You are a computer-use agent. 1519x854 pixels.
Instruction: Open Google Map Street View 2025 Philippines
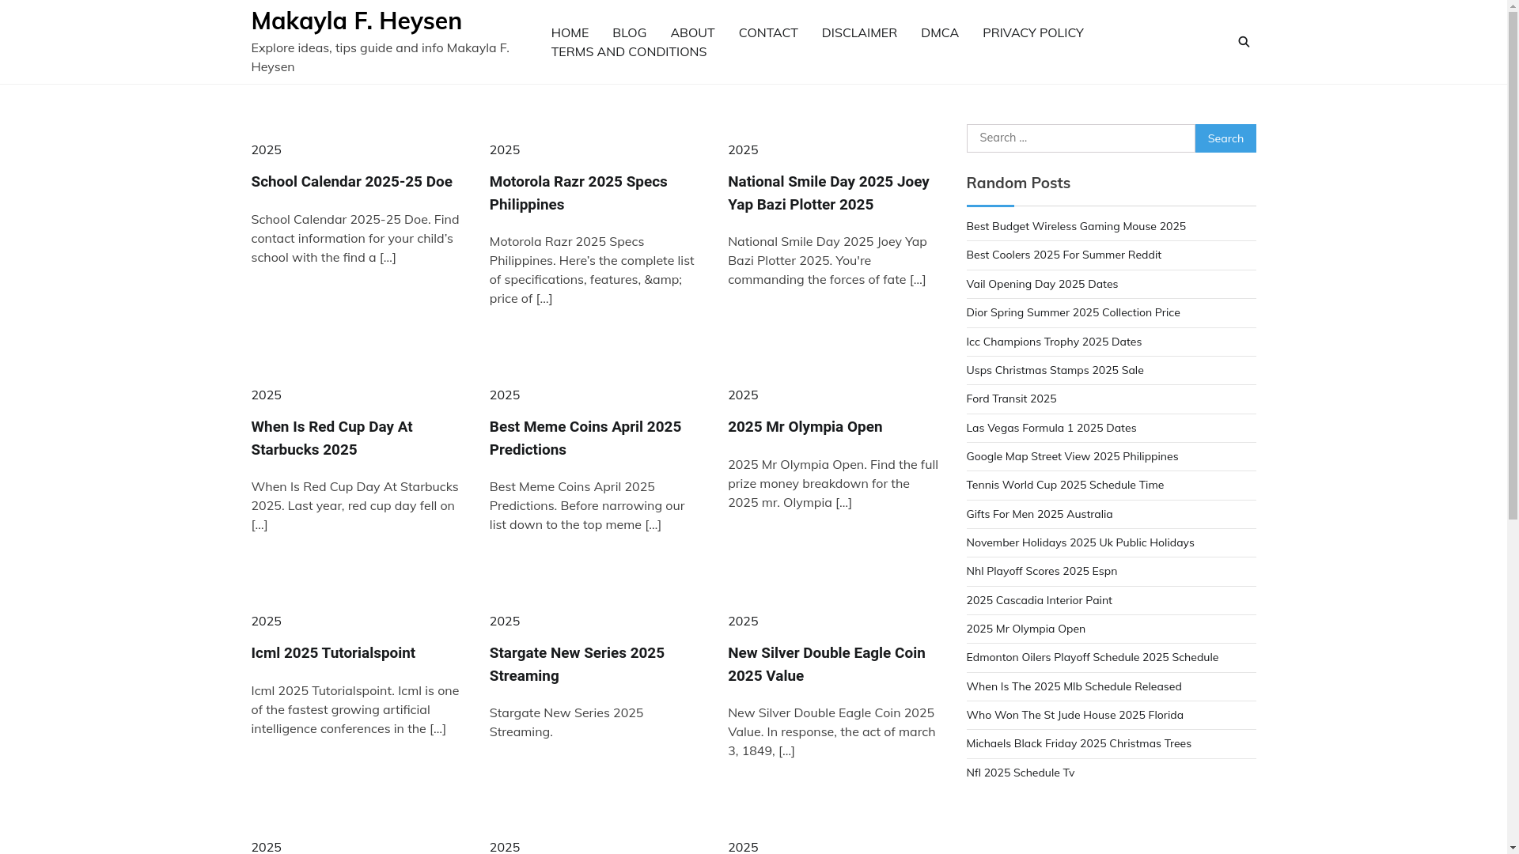click(1072, 456)
